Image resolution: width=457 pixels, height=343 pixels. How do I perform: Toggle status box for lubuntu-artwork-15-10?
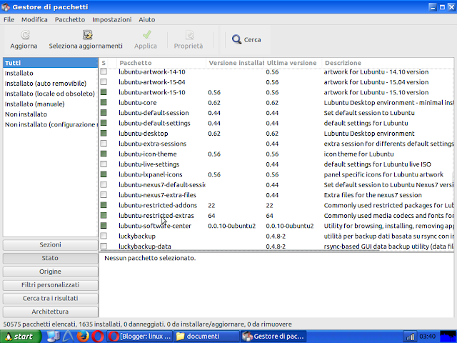[x=104, y=92]
